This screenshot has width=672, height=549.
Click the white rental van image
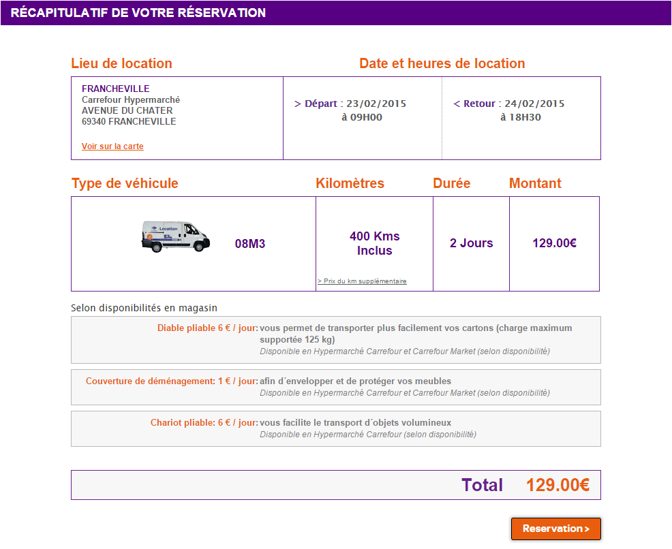coord(176,236)
